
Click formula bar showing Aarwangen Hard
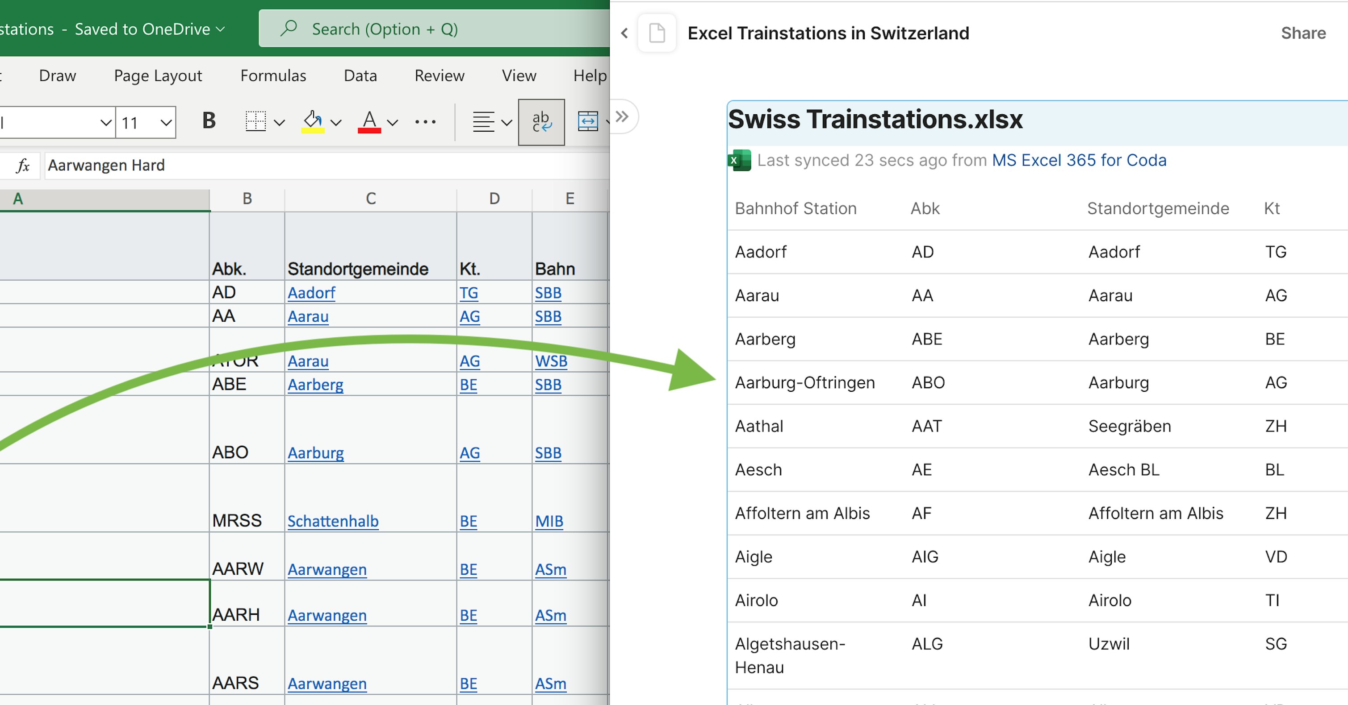(327, 166)
